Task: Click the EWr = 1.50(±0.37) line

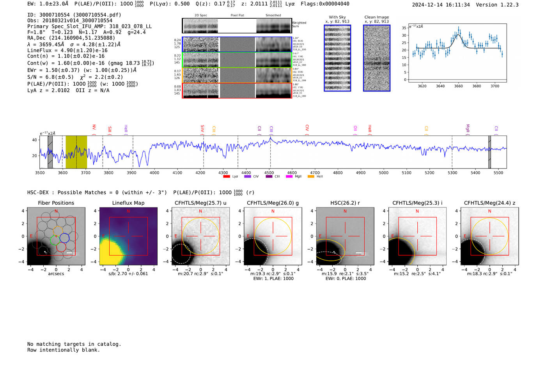Action: tap(82, 70)
